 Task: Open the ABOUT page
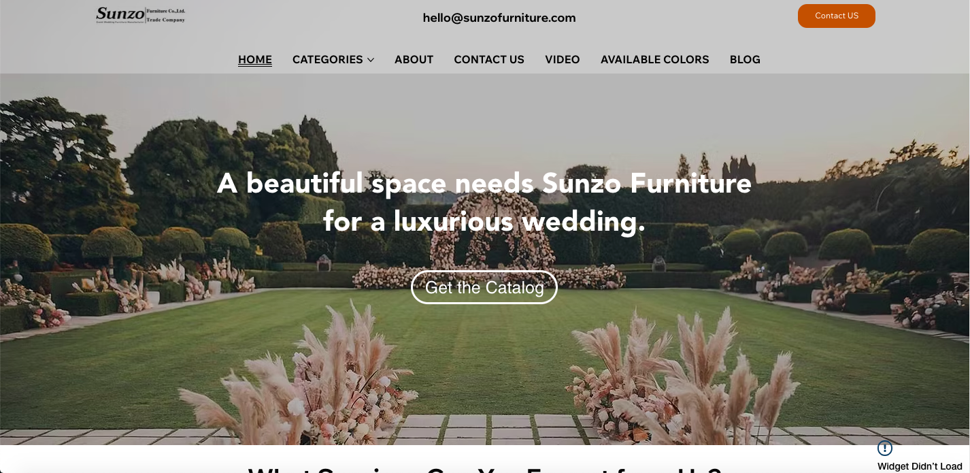pos(414,60)
